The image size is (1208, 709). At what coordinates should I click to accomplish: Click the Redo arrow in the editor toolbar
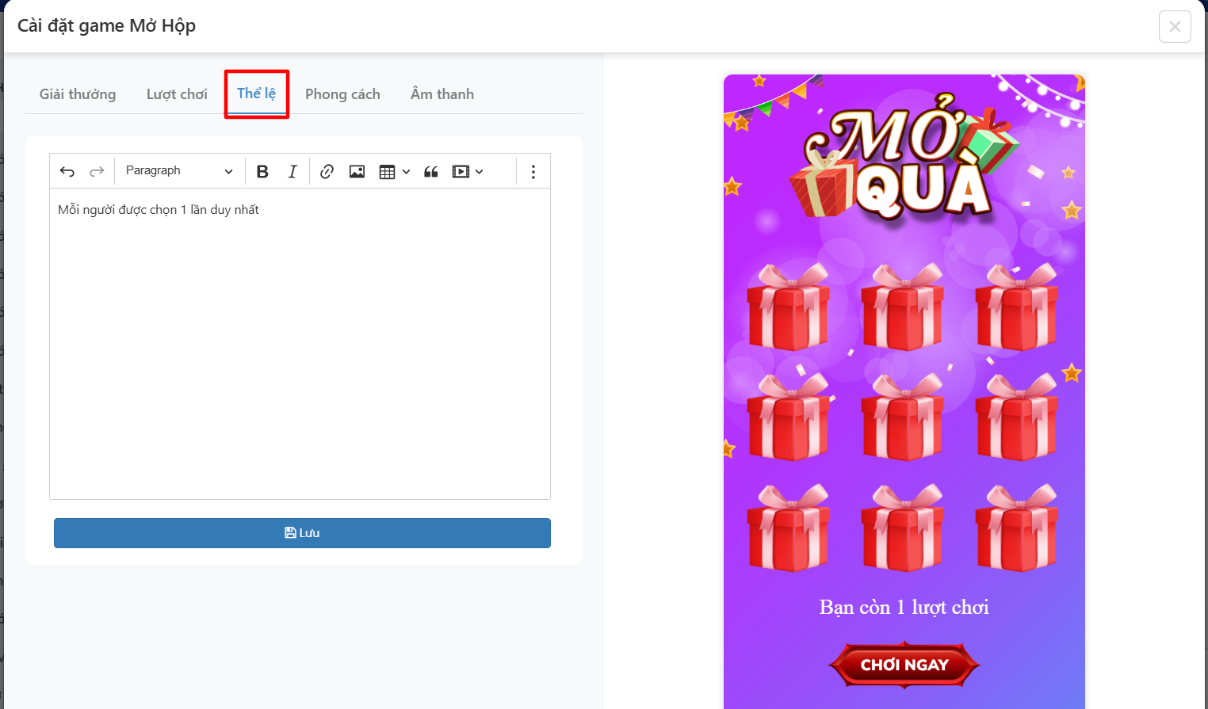click(x=96, y=170)
